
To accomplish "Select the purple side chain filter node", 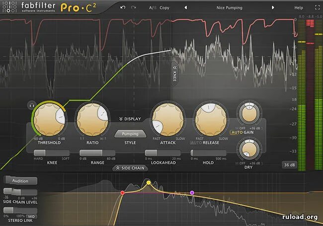I will coord(192,193).
